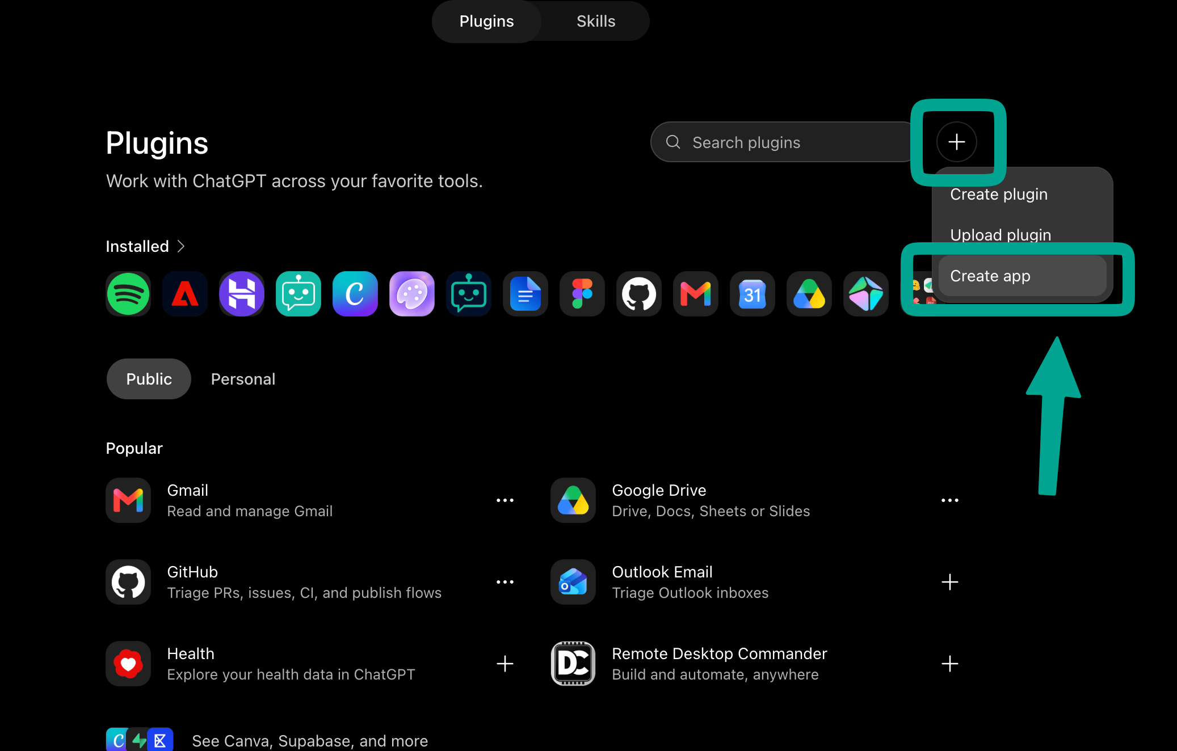Open Gmail options three-dot menu
The height and width of the screenshot is (751, 1177).
505,500
